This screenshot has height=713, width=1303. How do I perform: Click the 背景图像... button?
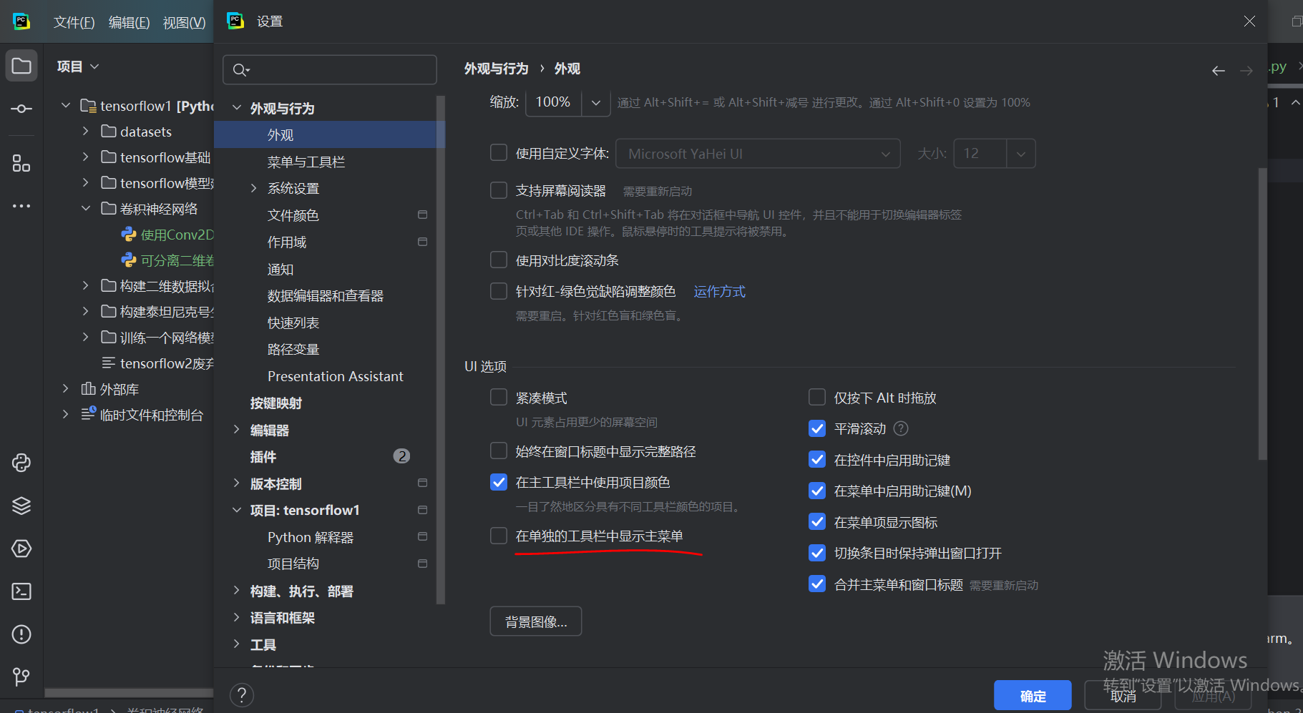click(535, 621)
